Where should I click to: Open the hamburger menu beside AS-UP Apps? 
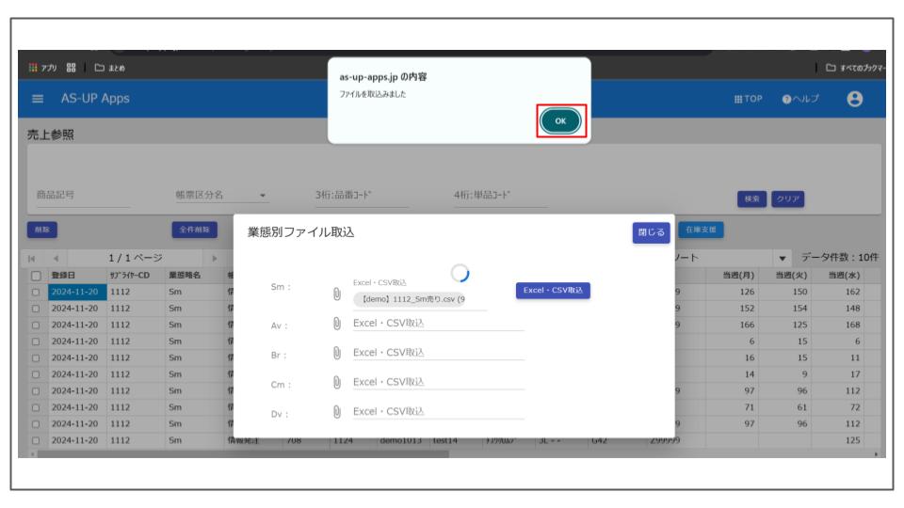(41, 98)
